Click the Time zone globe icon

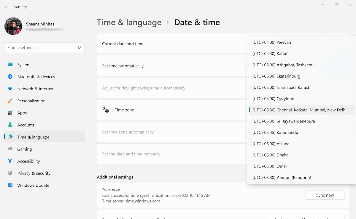[x=106, y=109]
